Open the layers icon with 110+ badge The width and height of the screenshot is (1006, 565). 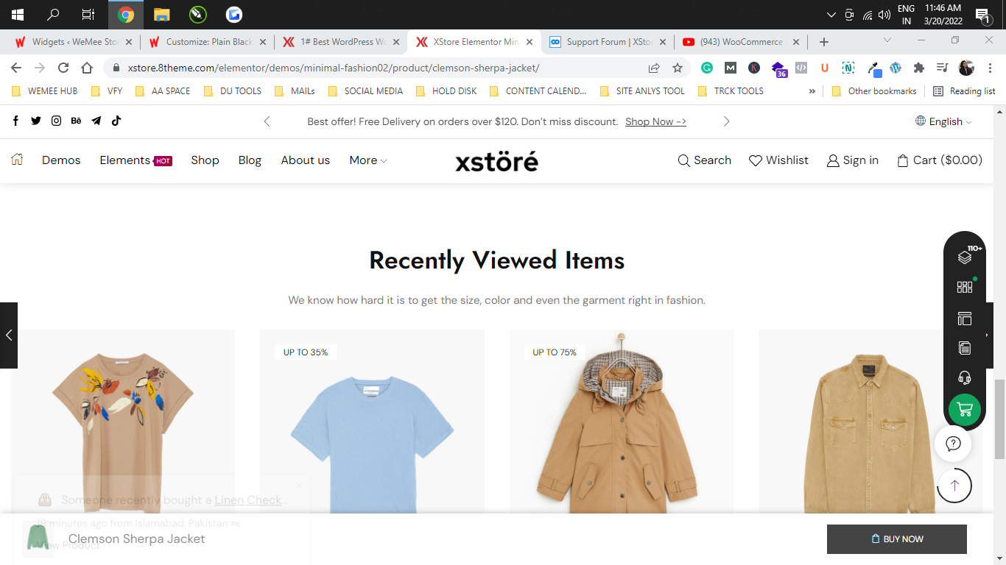point(965,257)
